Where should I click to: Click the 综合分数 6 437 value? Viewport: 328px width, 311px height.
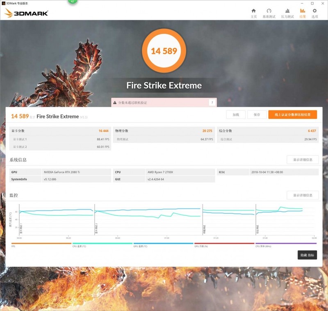[312, 131]
